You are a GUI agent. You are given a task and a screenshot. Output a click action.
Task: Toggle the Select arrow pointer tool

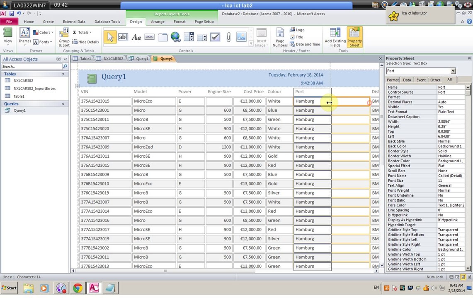pyautogui.click(x=110, y=37)
